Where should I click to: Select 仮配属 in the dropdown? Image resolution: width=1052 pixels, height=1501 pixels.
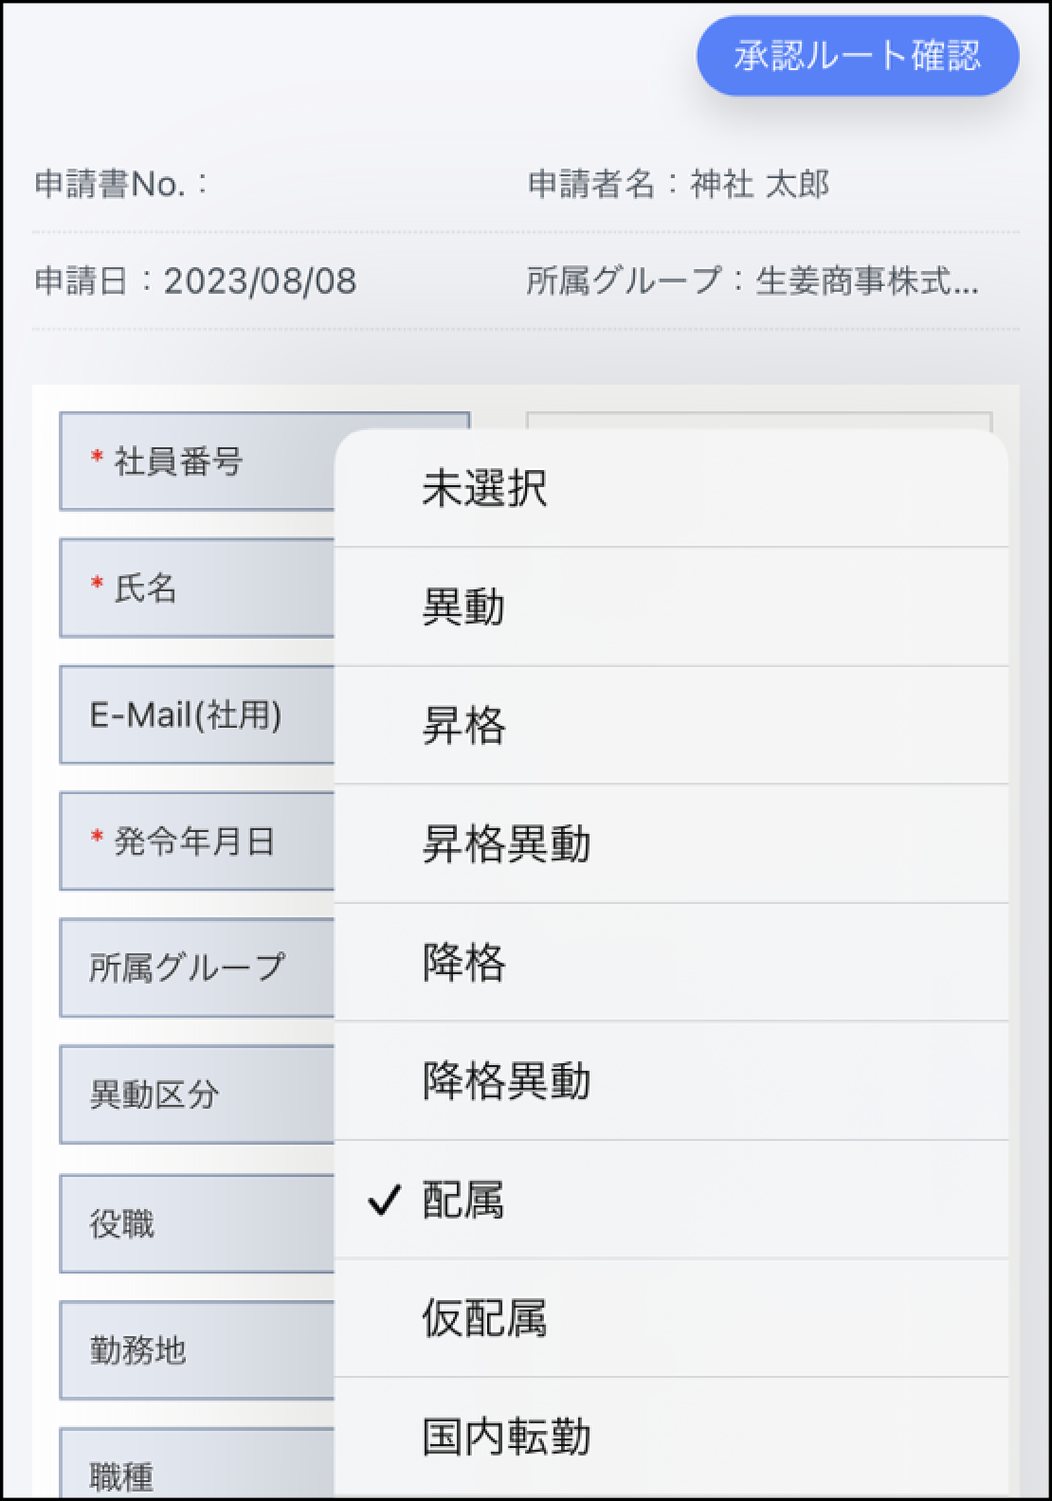coord(484,1318)
